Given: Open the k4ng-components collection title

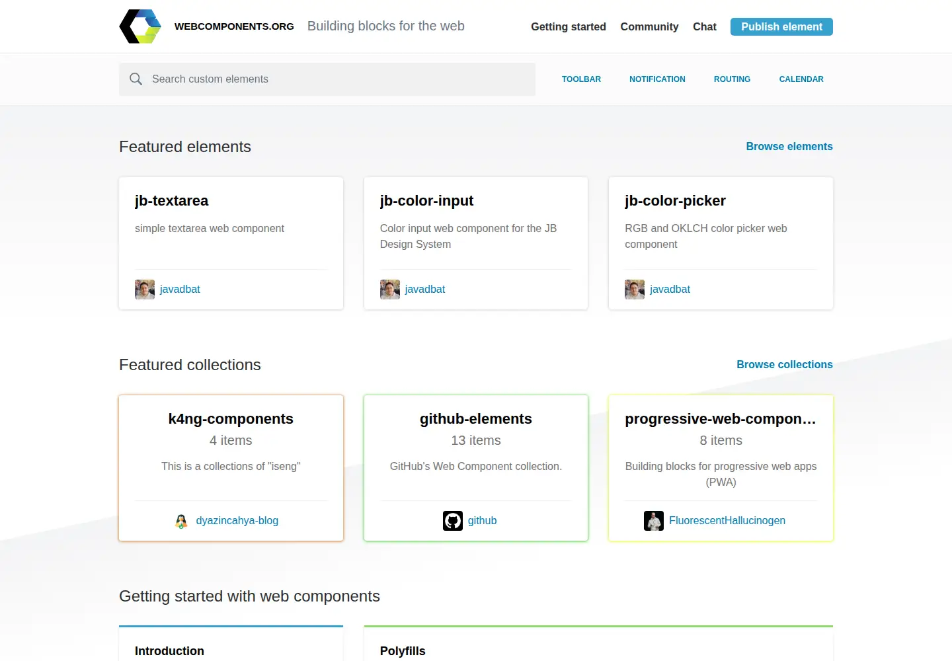Looking at the screenshot, I should [231, 419].
